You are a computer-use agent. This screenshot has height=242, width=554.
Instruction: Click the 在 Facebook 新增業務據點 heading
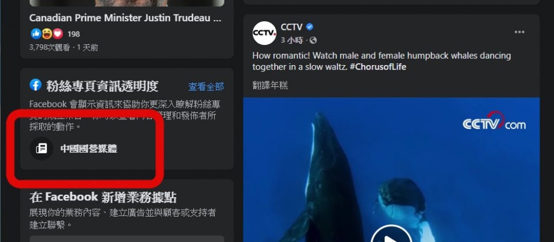click(x=103, y=197)
